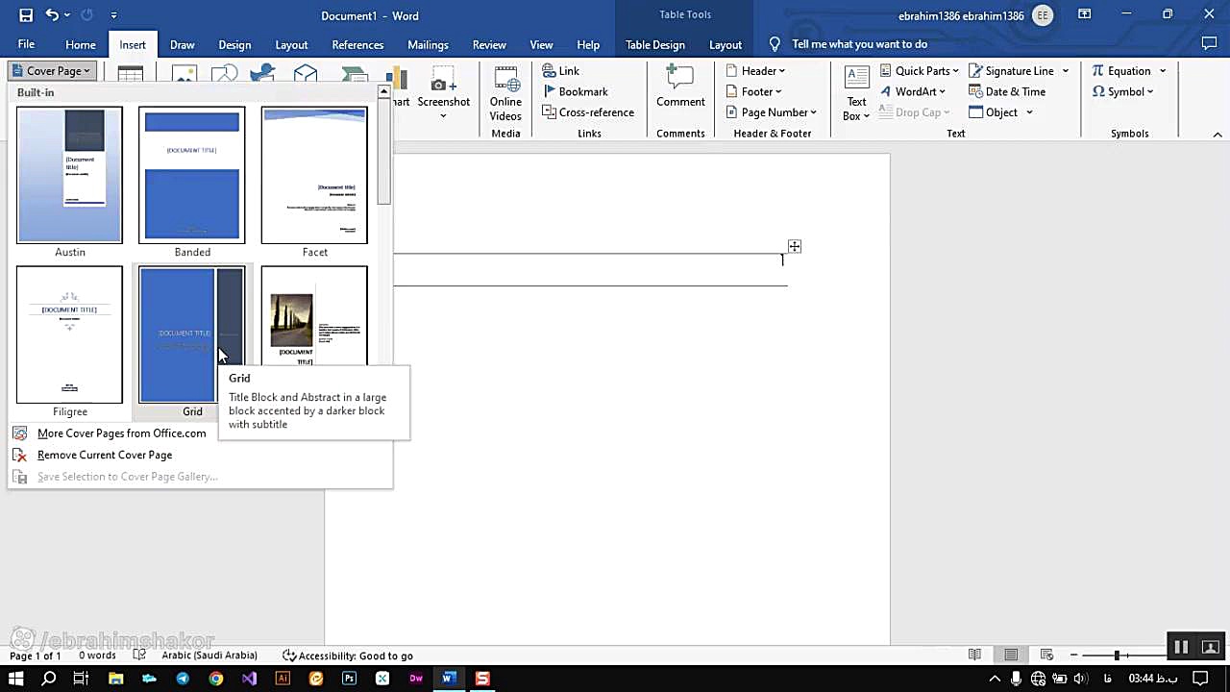The image size is (1230, 692).
Task: Insert an Equation
Action: (1121, 71)
